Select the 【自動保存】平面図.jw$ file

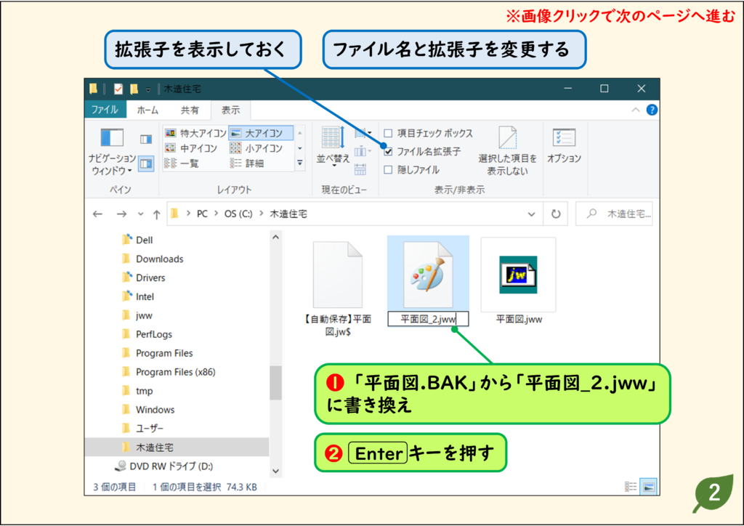338,288
